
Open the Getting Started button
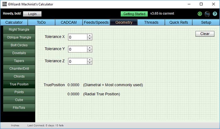point(134,14)
